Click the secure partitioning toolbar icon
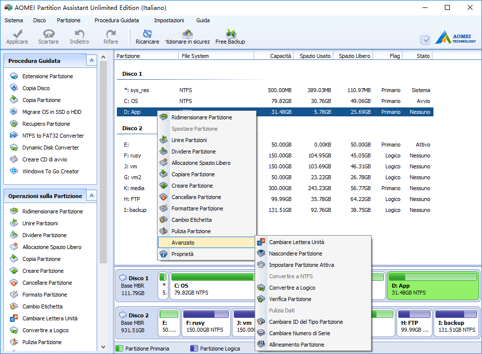 (187, 34)
